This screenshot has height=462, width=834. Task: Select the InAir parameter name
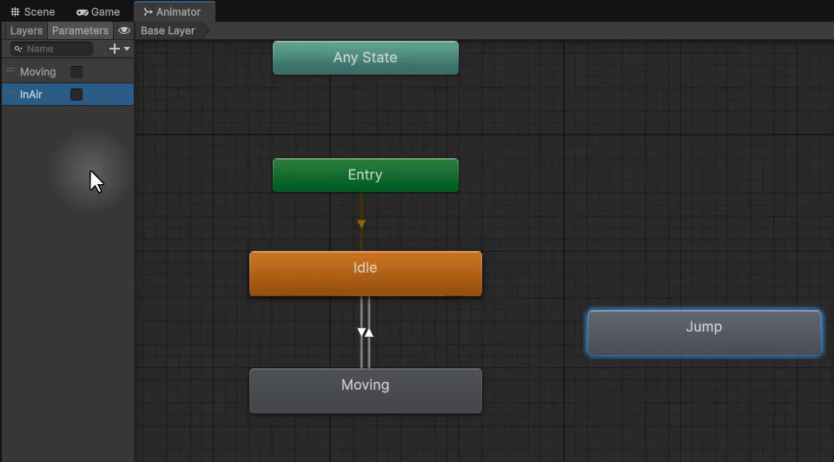(x=31, y=95)
